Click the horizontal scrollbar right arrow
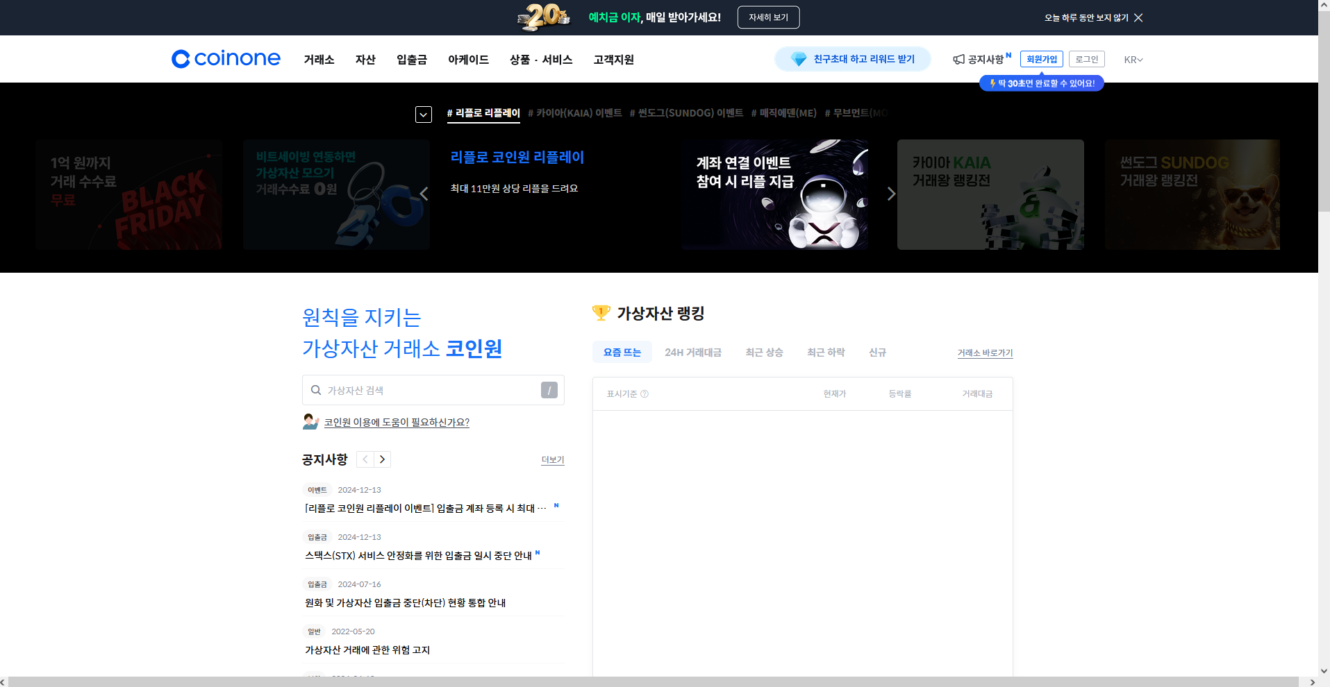The height and width of the screenshot is (687, 1330). click(x=1312, y=682)
